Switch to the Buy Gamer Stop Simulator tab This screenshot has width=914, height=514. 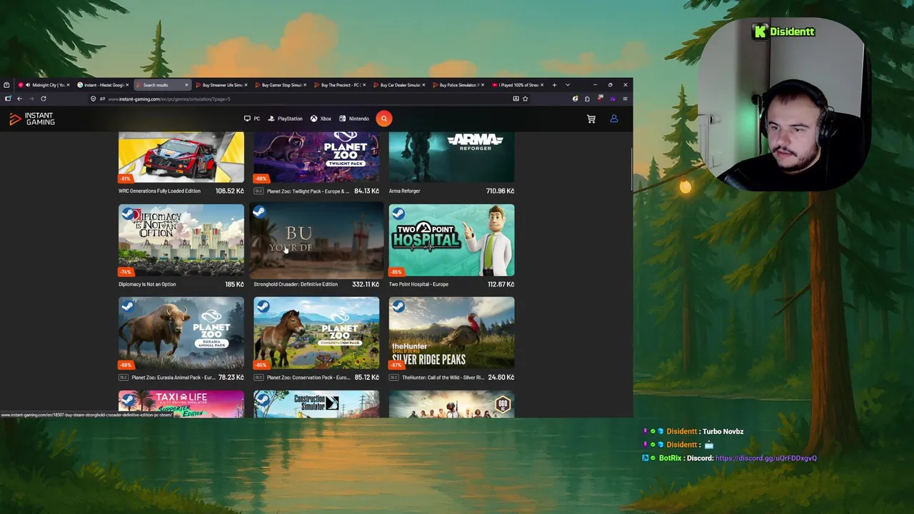281,85
